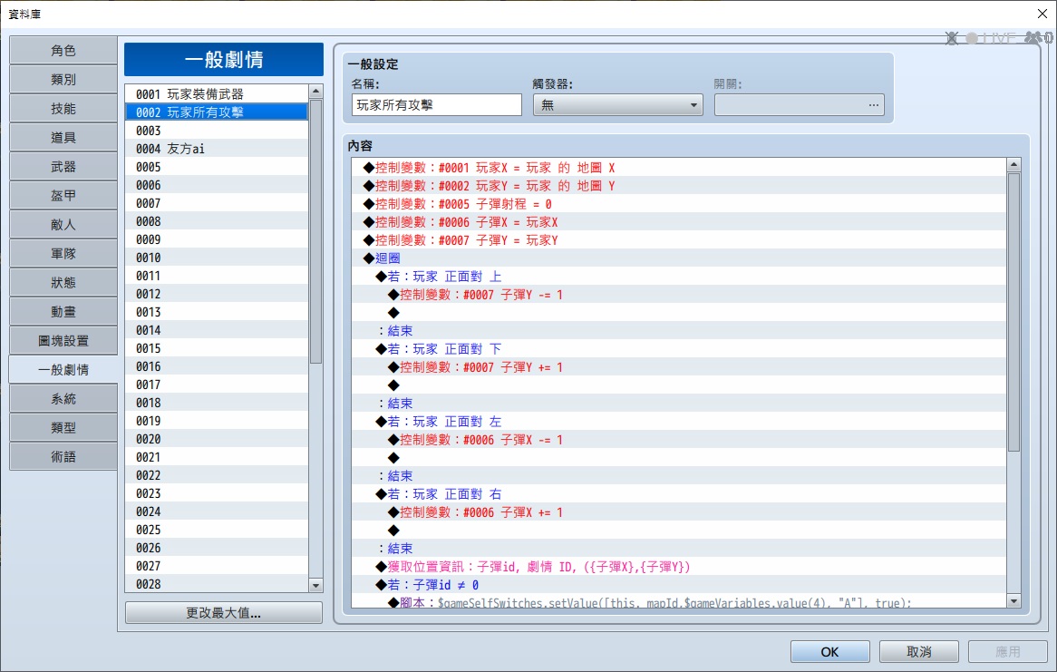Open the 圖塊設置 tab
This screenshot has width=1057, height=672.
(x=63, y=341)
